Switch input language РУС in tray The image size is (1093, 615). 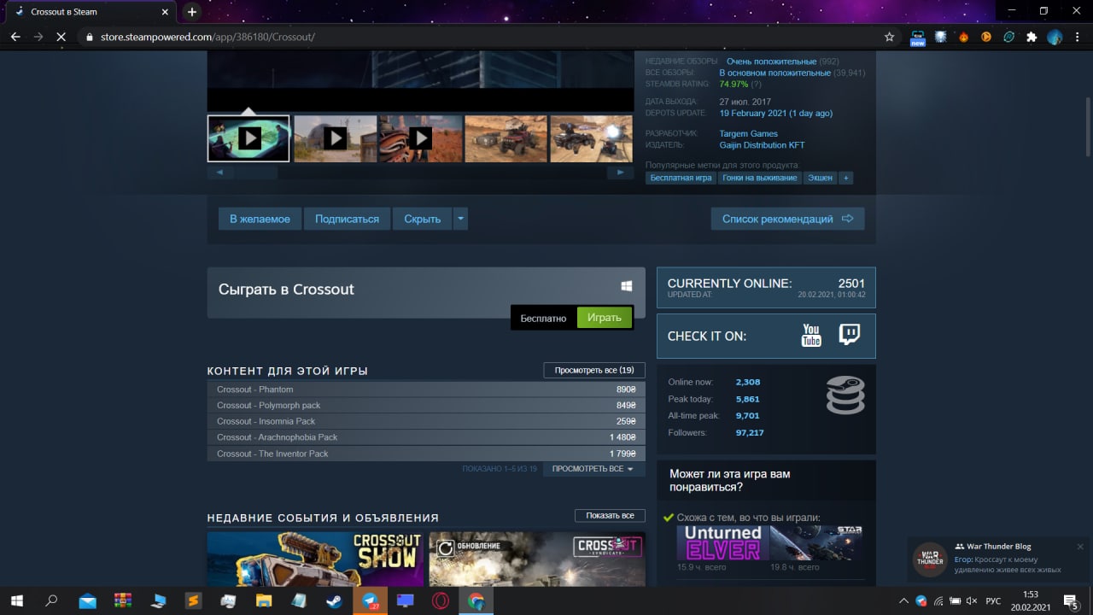click(x=993, y=600)
